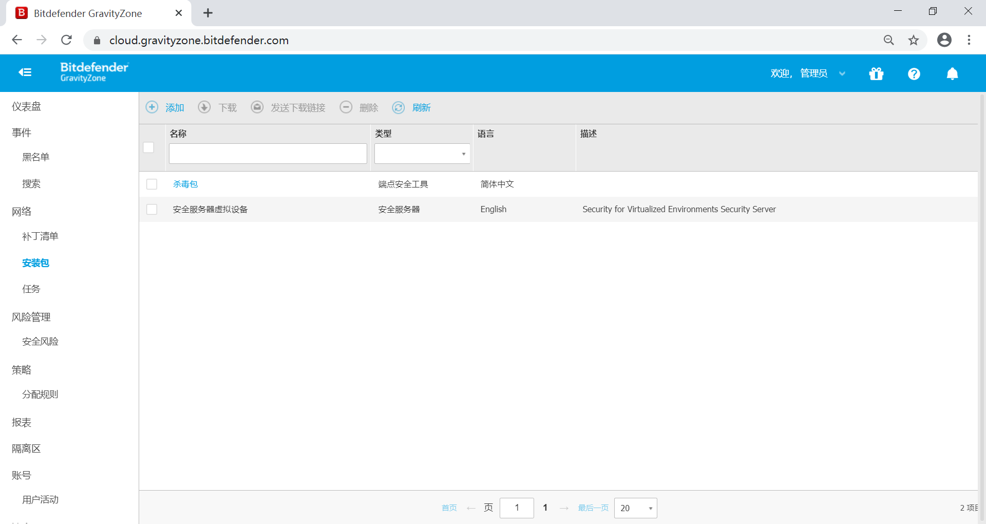Open 黑名单 in the sidebar
Screen dimensions: 986x524
click(35, 157)
